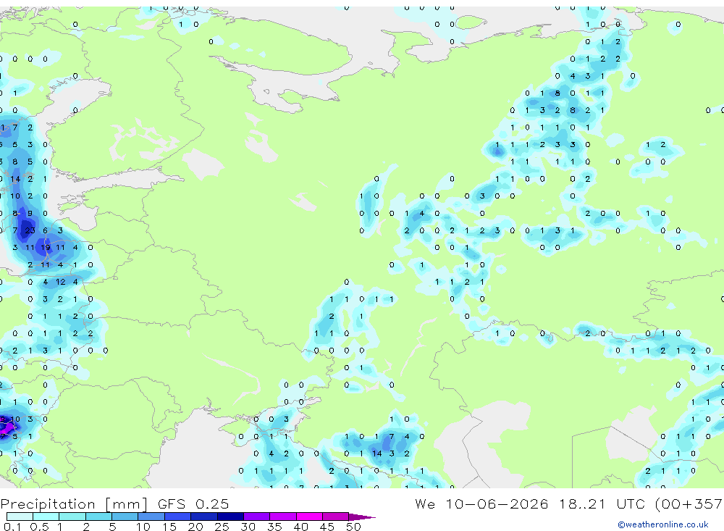Click the legend label '0.1'
This screenshot has width=724, height=531.
tap(12, 527)
